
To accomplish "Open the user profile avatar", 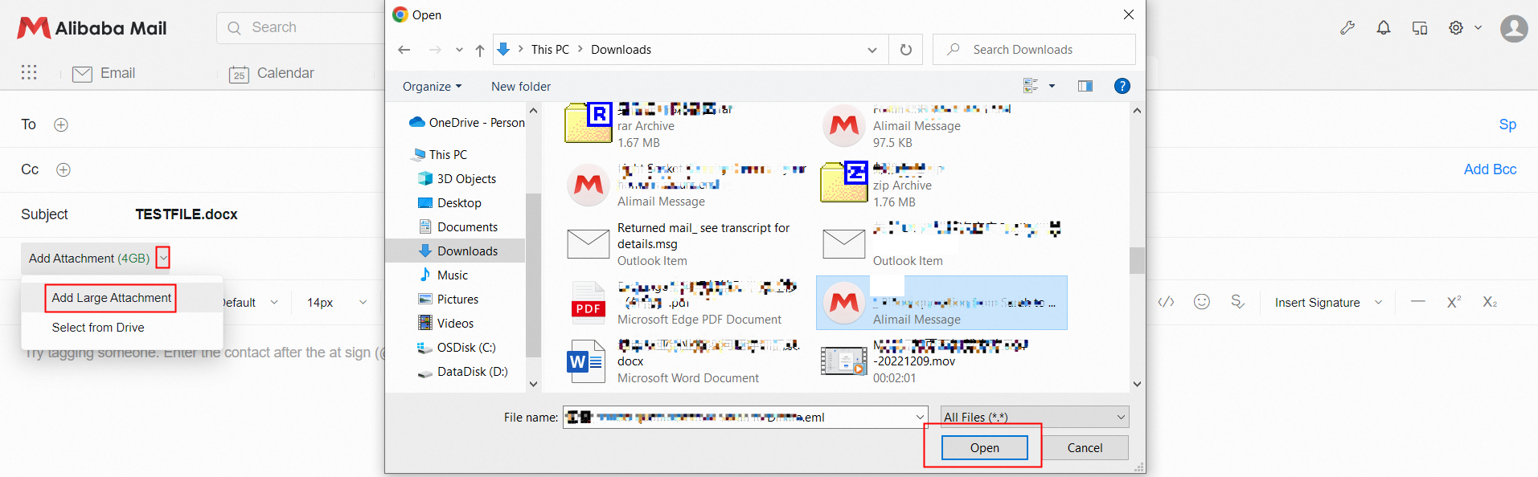I will [1514, 29].
